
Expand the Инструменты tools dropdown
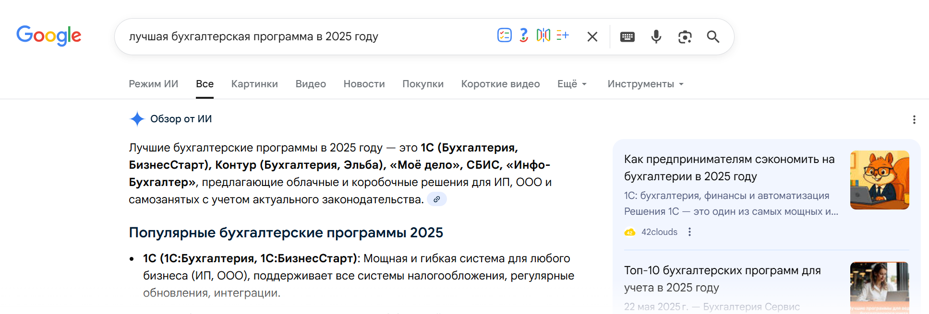click(645, 84)
